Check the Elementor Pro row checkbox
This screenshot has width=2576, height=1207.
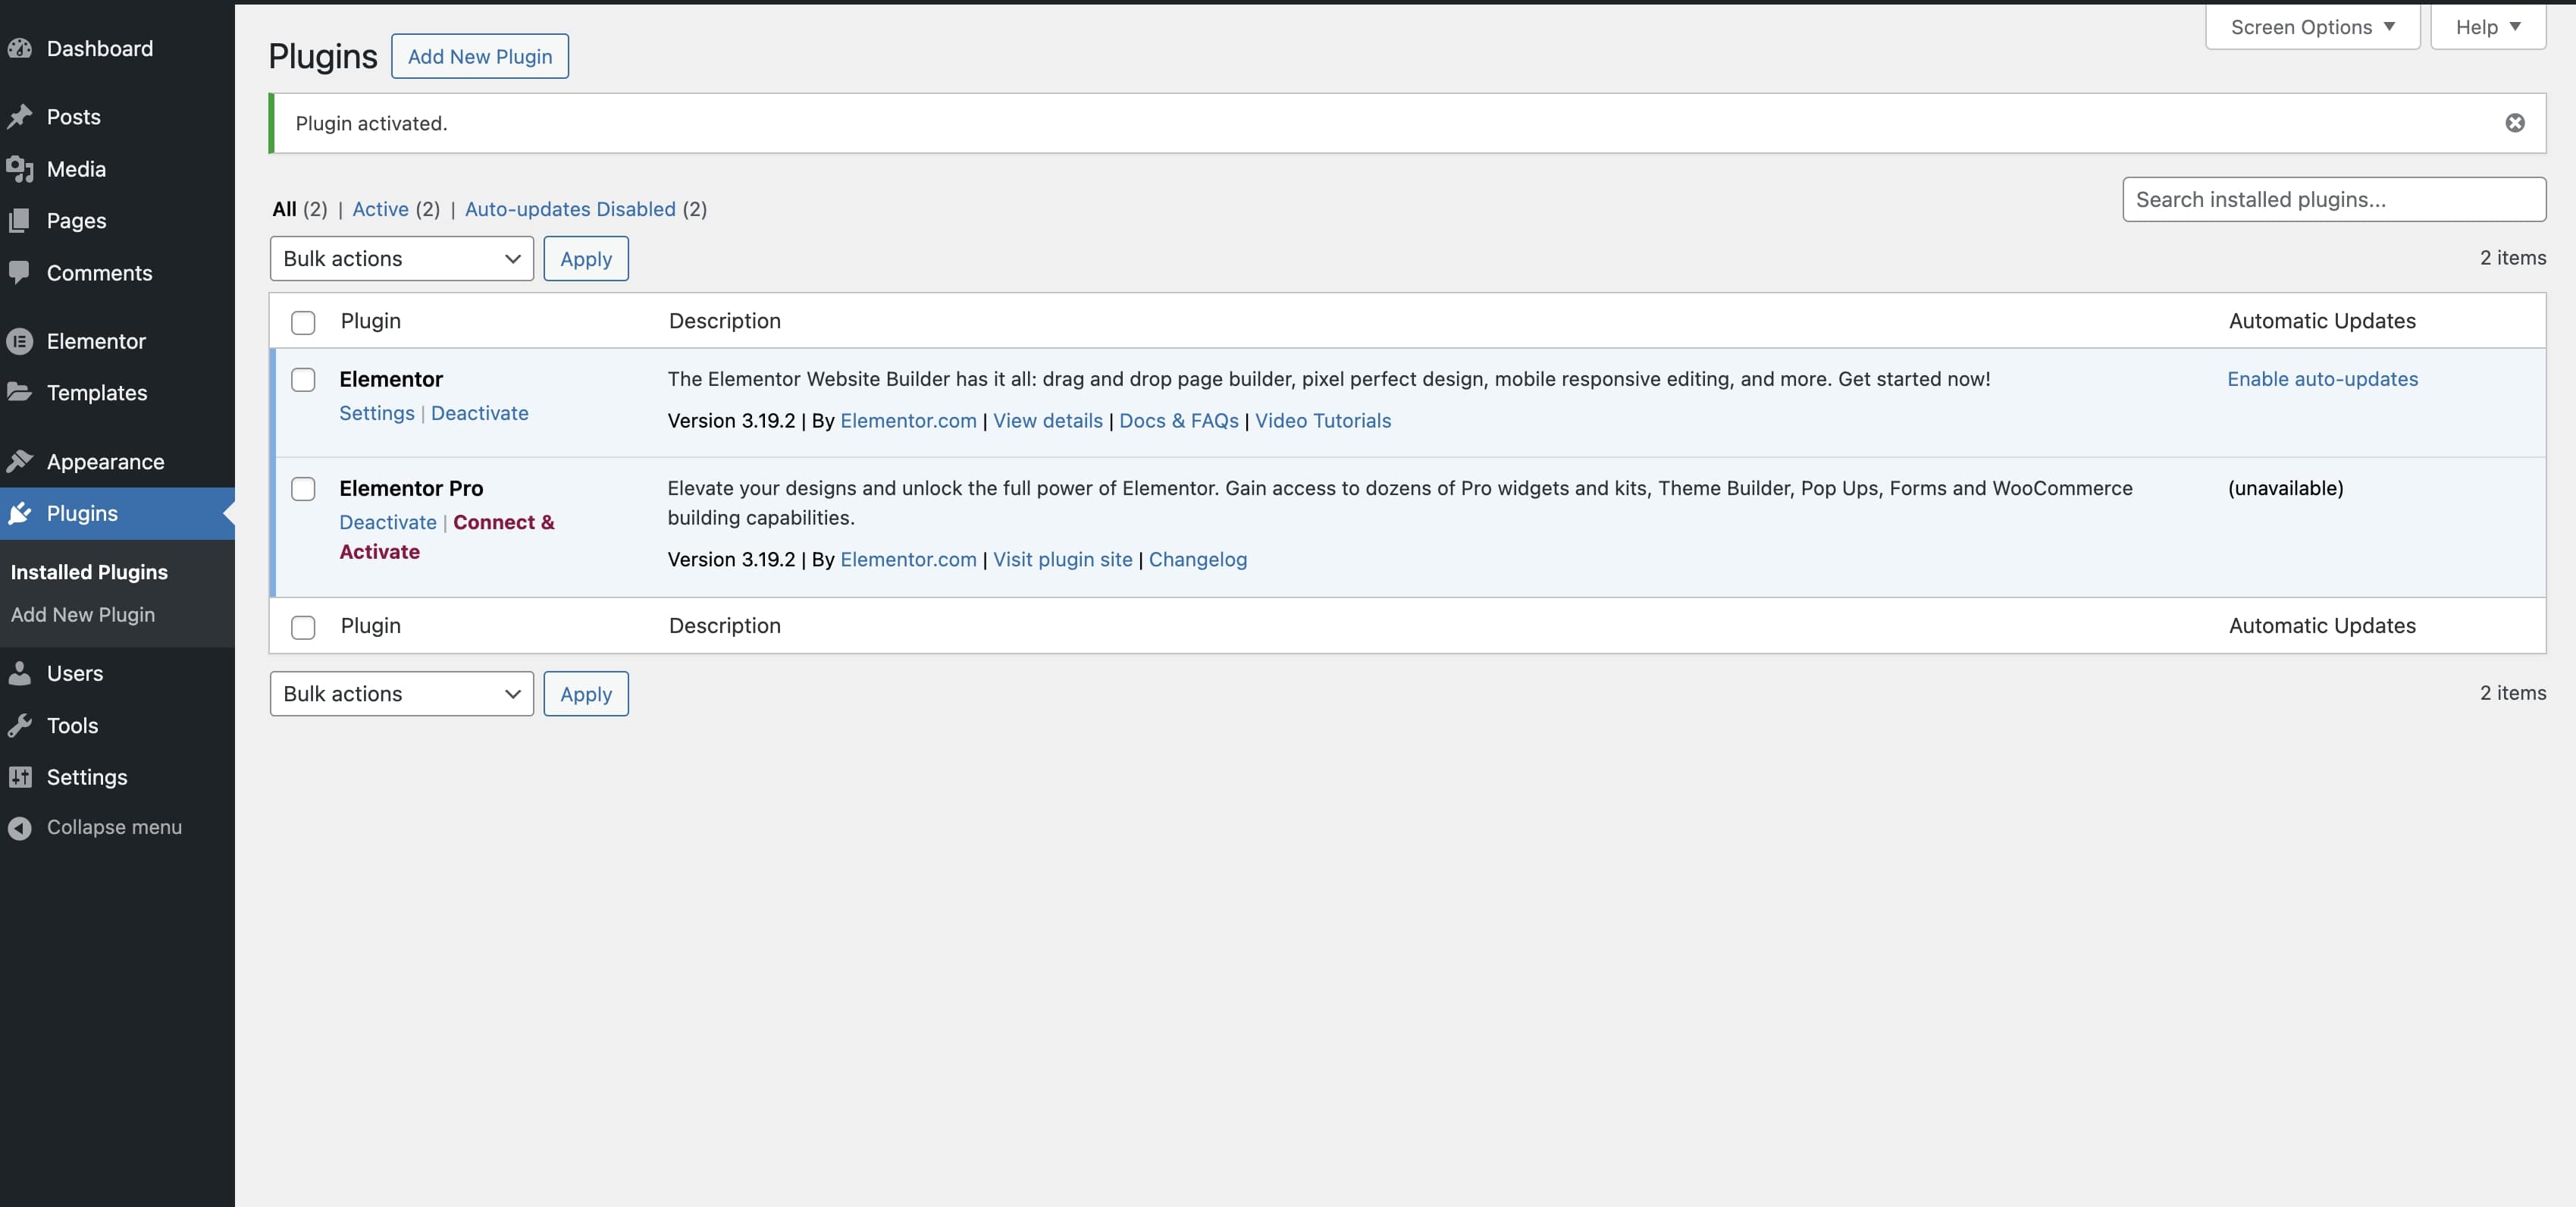303,489
